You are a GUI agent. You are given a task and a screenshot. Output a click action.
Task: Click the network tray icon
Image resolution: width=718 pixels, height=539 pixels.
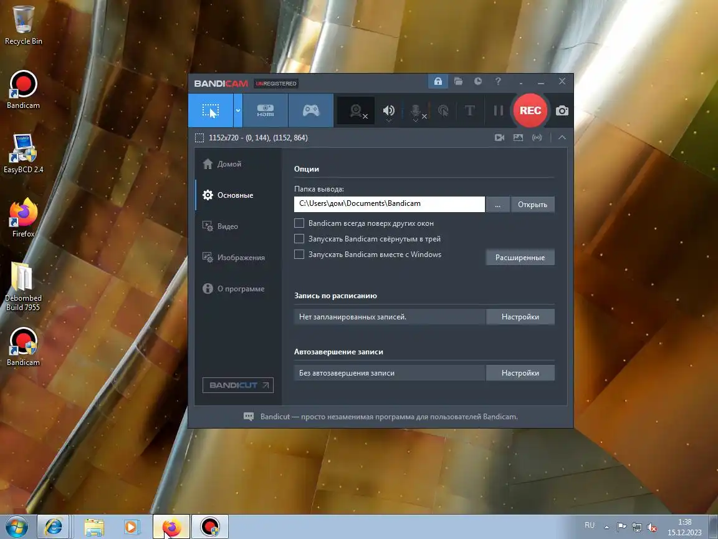coord(636,528)
